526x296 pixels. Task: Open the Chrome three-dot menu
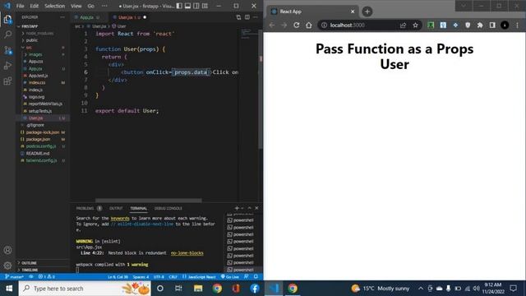point(517,25)
